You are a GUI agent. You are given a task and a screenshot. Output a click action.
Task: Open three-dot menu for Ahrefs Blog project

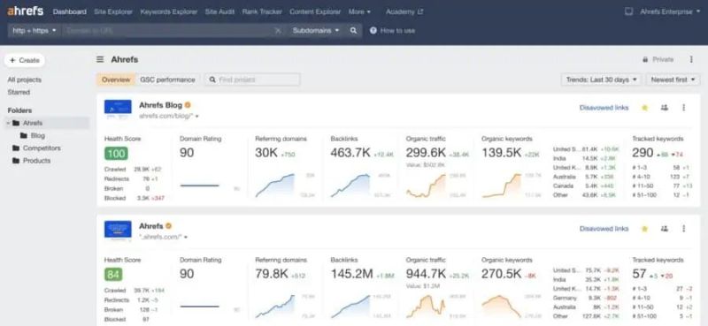click(x=683, y=108)
